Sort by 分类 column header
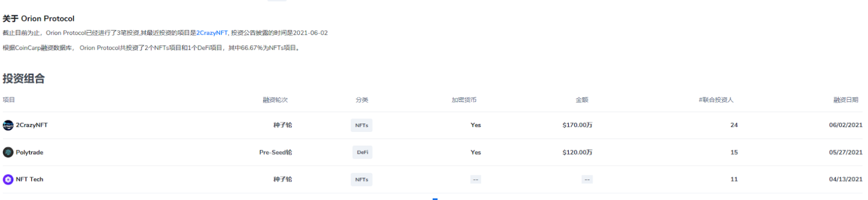 [362, 100]
